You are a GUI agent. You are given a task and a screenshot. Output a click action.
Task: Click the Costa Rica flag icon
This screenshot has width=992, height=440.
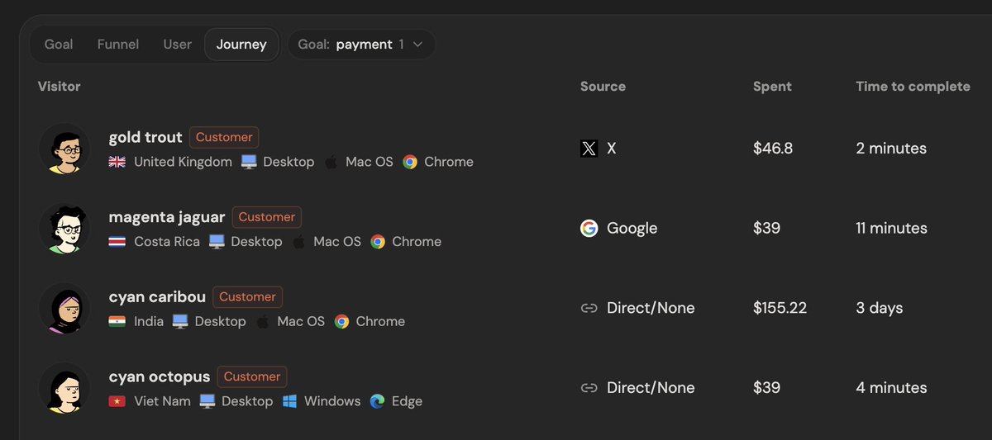pos(117,242)
